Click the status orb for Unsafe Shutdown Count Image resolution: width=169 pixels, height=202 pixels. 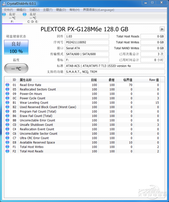pyautogui.click(x=7, y=125)
